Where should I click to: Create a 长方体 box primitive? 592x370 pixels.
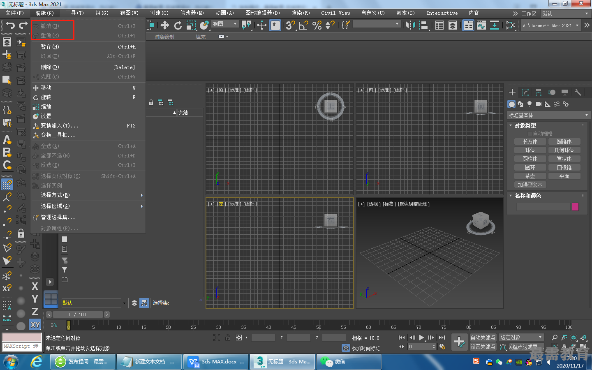click(x=530, y=141)
